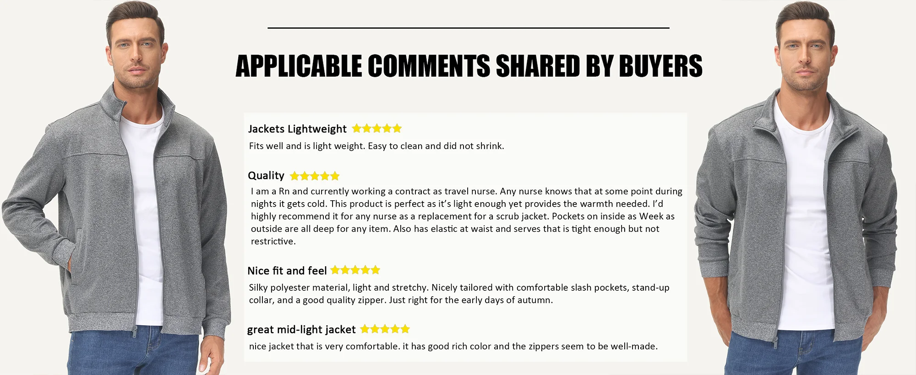Select last star beside great mid-light jacket
The image size is (916, 375).
coord(405,329)
